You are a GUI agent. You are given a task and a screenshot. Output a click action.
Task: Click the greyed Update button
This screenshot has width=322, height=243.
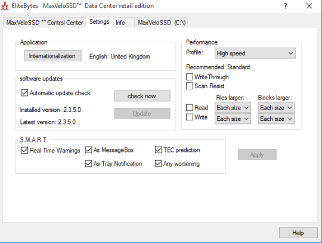tap(142, 113)
